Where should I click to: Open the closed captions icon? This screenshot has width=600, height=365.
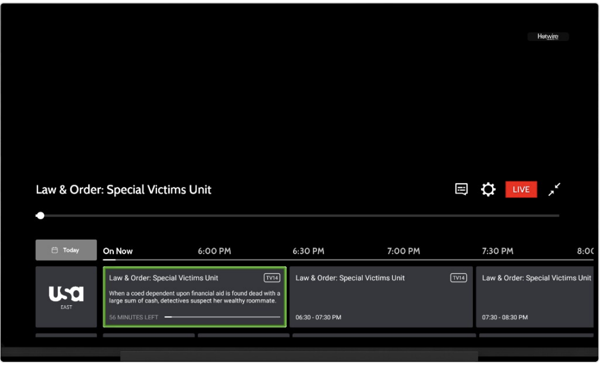tap(461, 189)
